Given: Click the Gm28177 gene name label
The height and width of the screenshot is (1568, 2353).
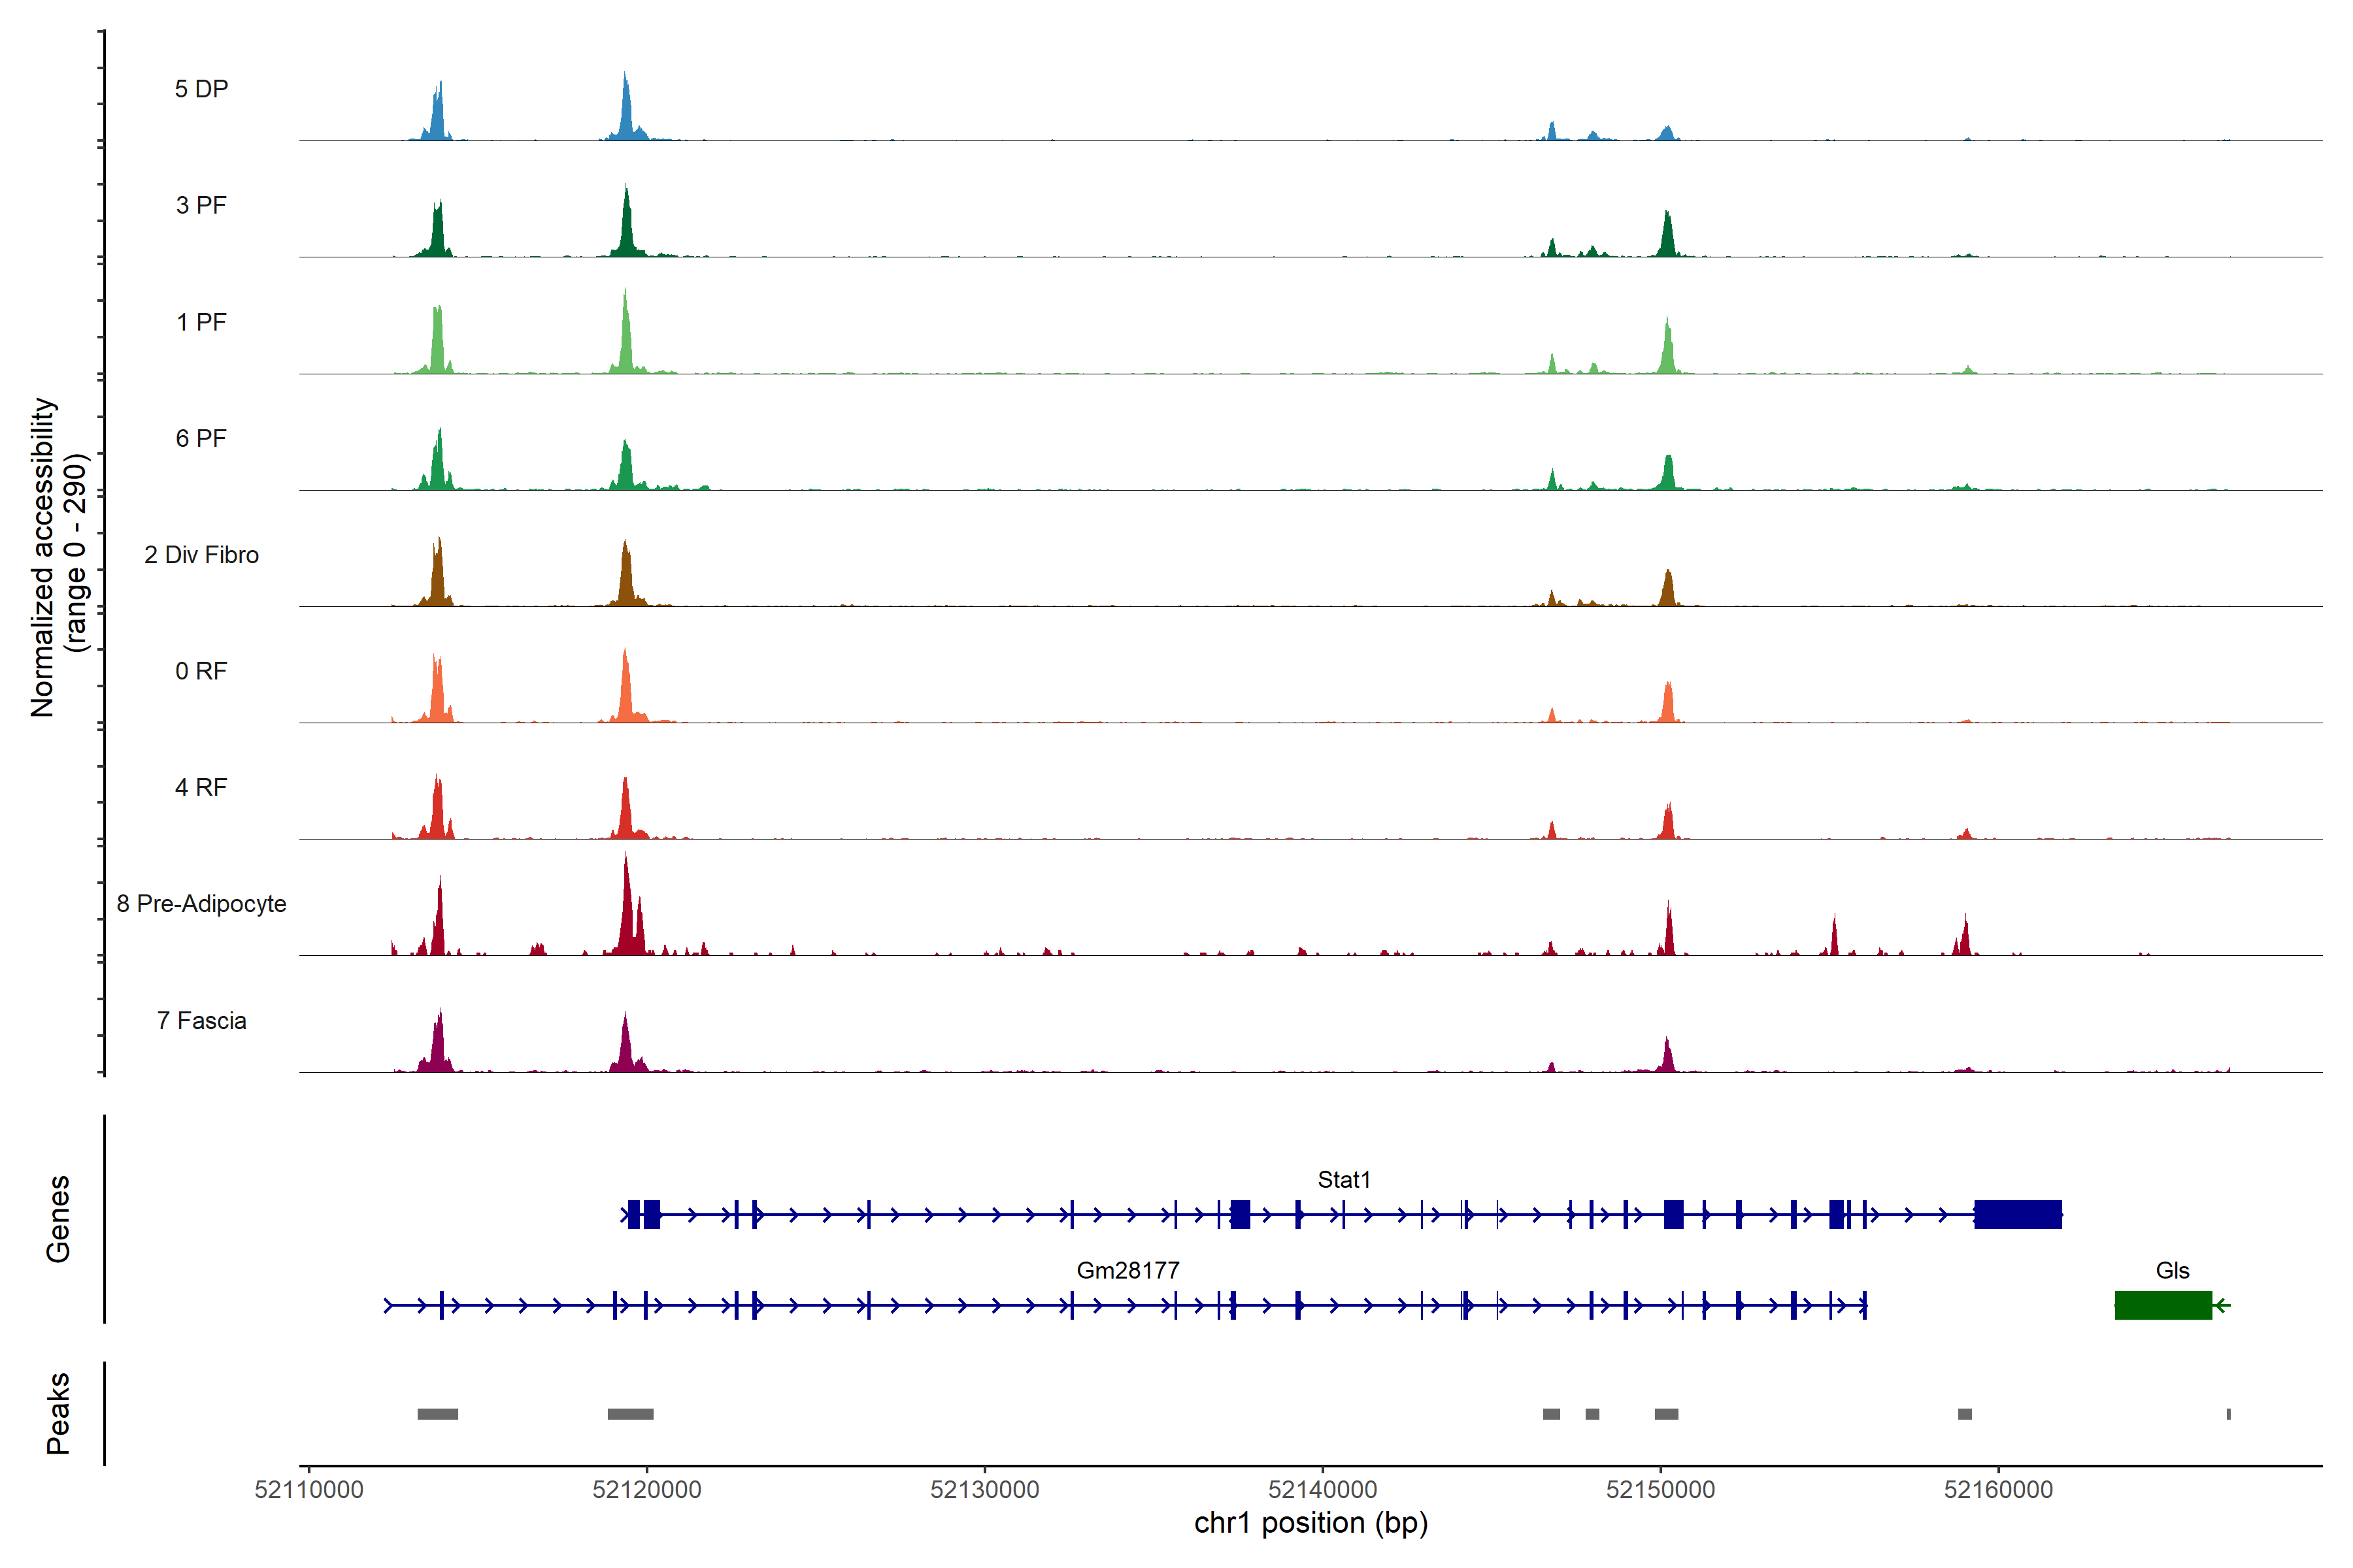Looking at the screenshot, I should (x=1127, y=1270).
